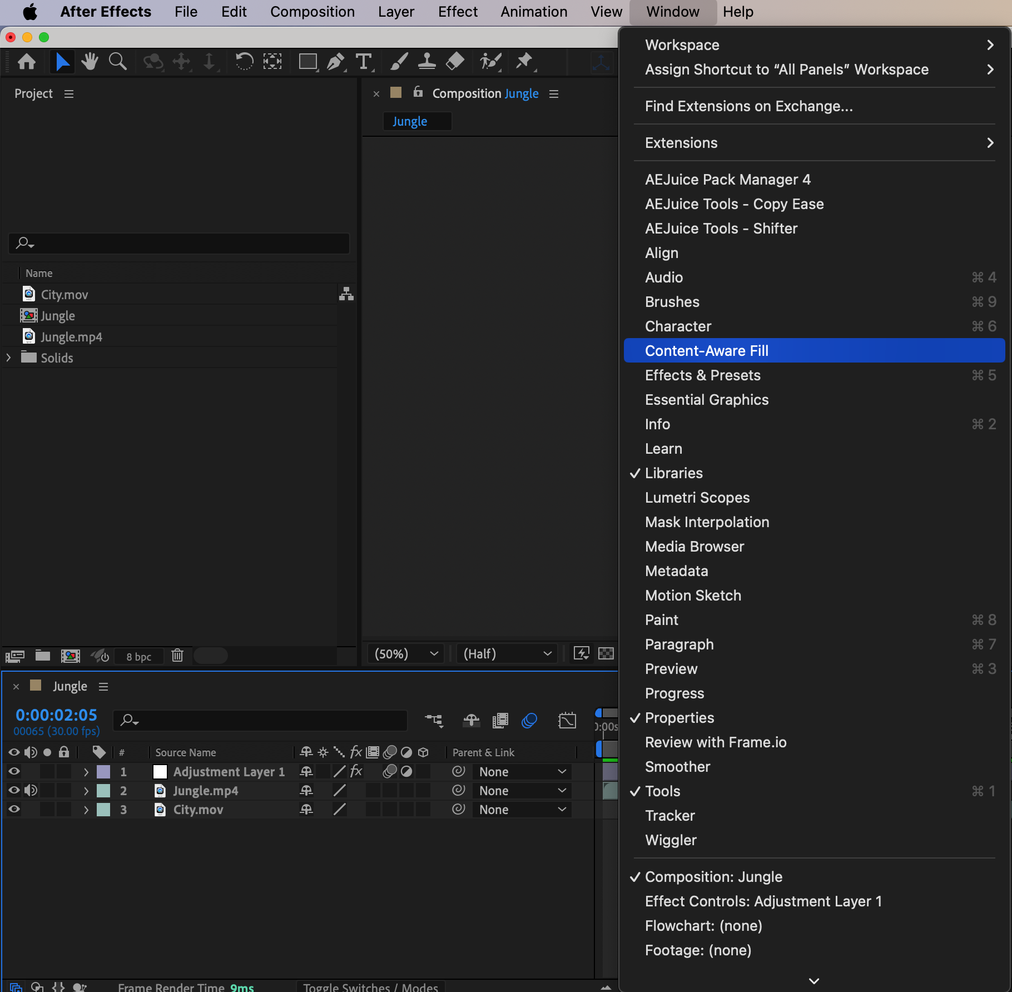The width and height of the screenshot is (1012, 992).
Task: Toggle motion blur enable switch in timeline
Action: [x=529, y=721]
